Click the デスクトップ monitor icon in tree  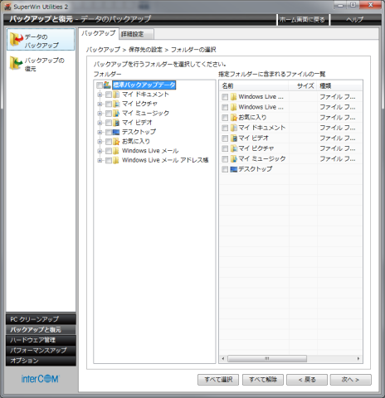116,132
